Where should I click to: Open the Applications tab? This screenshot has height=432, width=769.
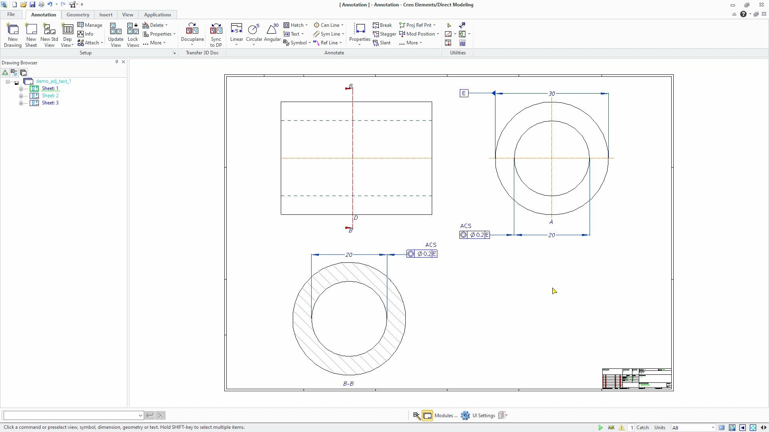pos(157,15)
